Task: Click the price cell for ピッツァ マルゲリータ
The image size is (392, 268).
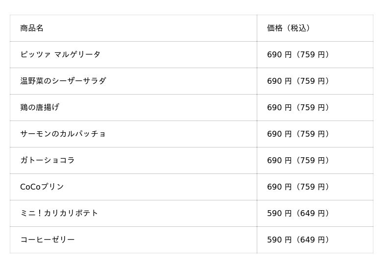Action: coord(299,55)
